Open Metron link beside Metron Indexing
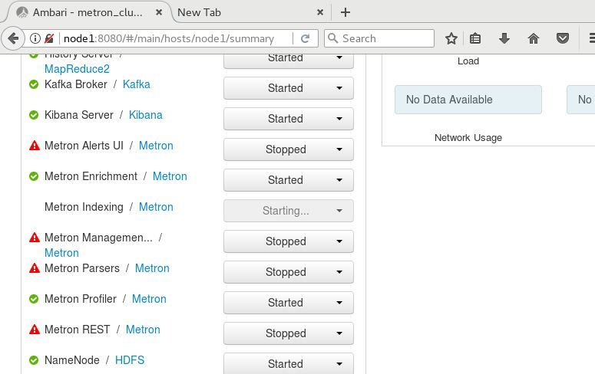Image resolution: width=595 pixels, height=374 pixels. tap(156, 207)
